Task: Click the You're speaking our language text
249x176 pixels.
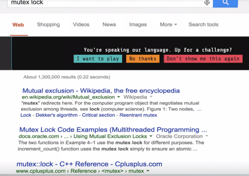Action: click(x=158, y=50)
